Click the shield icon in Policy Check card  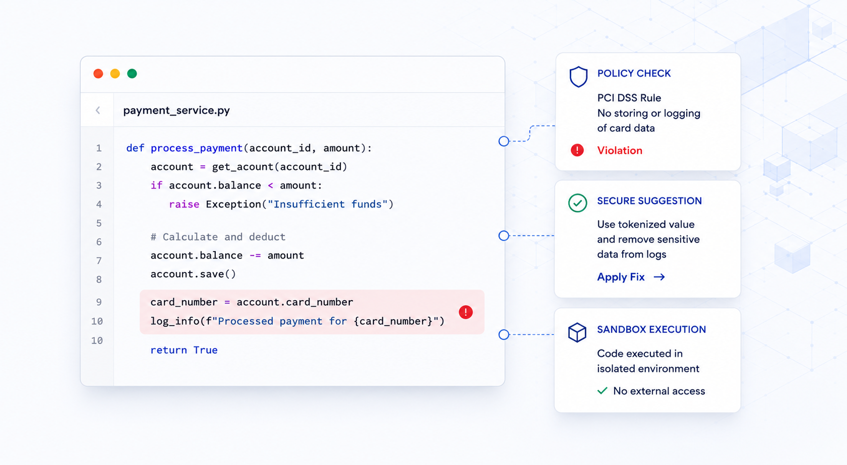pos(578,76)
